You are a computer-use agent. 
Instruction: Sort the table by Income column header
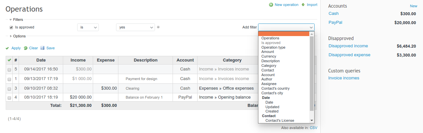pos(78,60)
